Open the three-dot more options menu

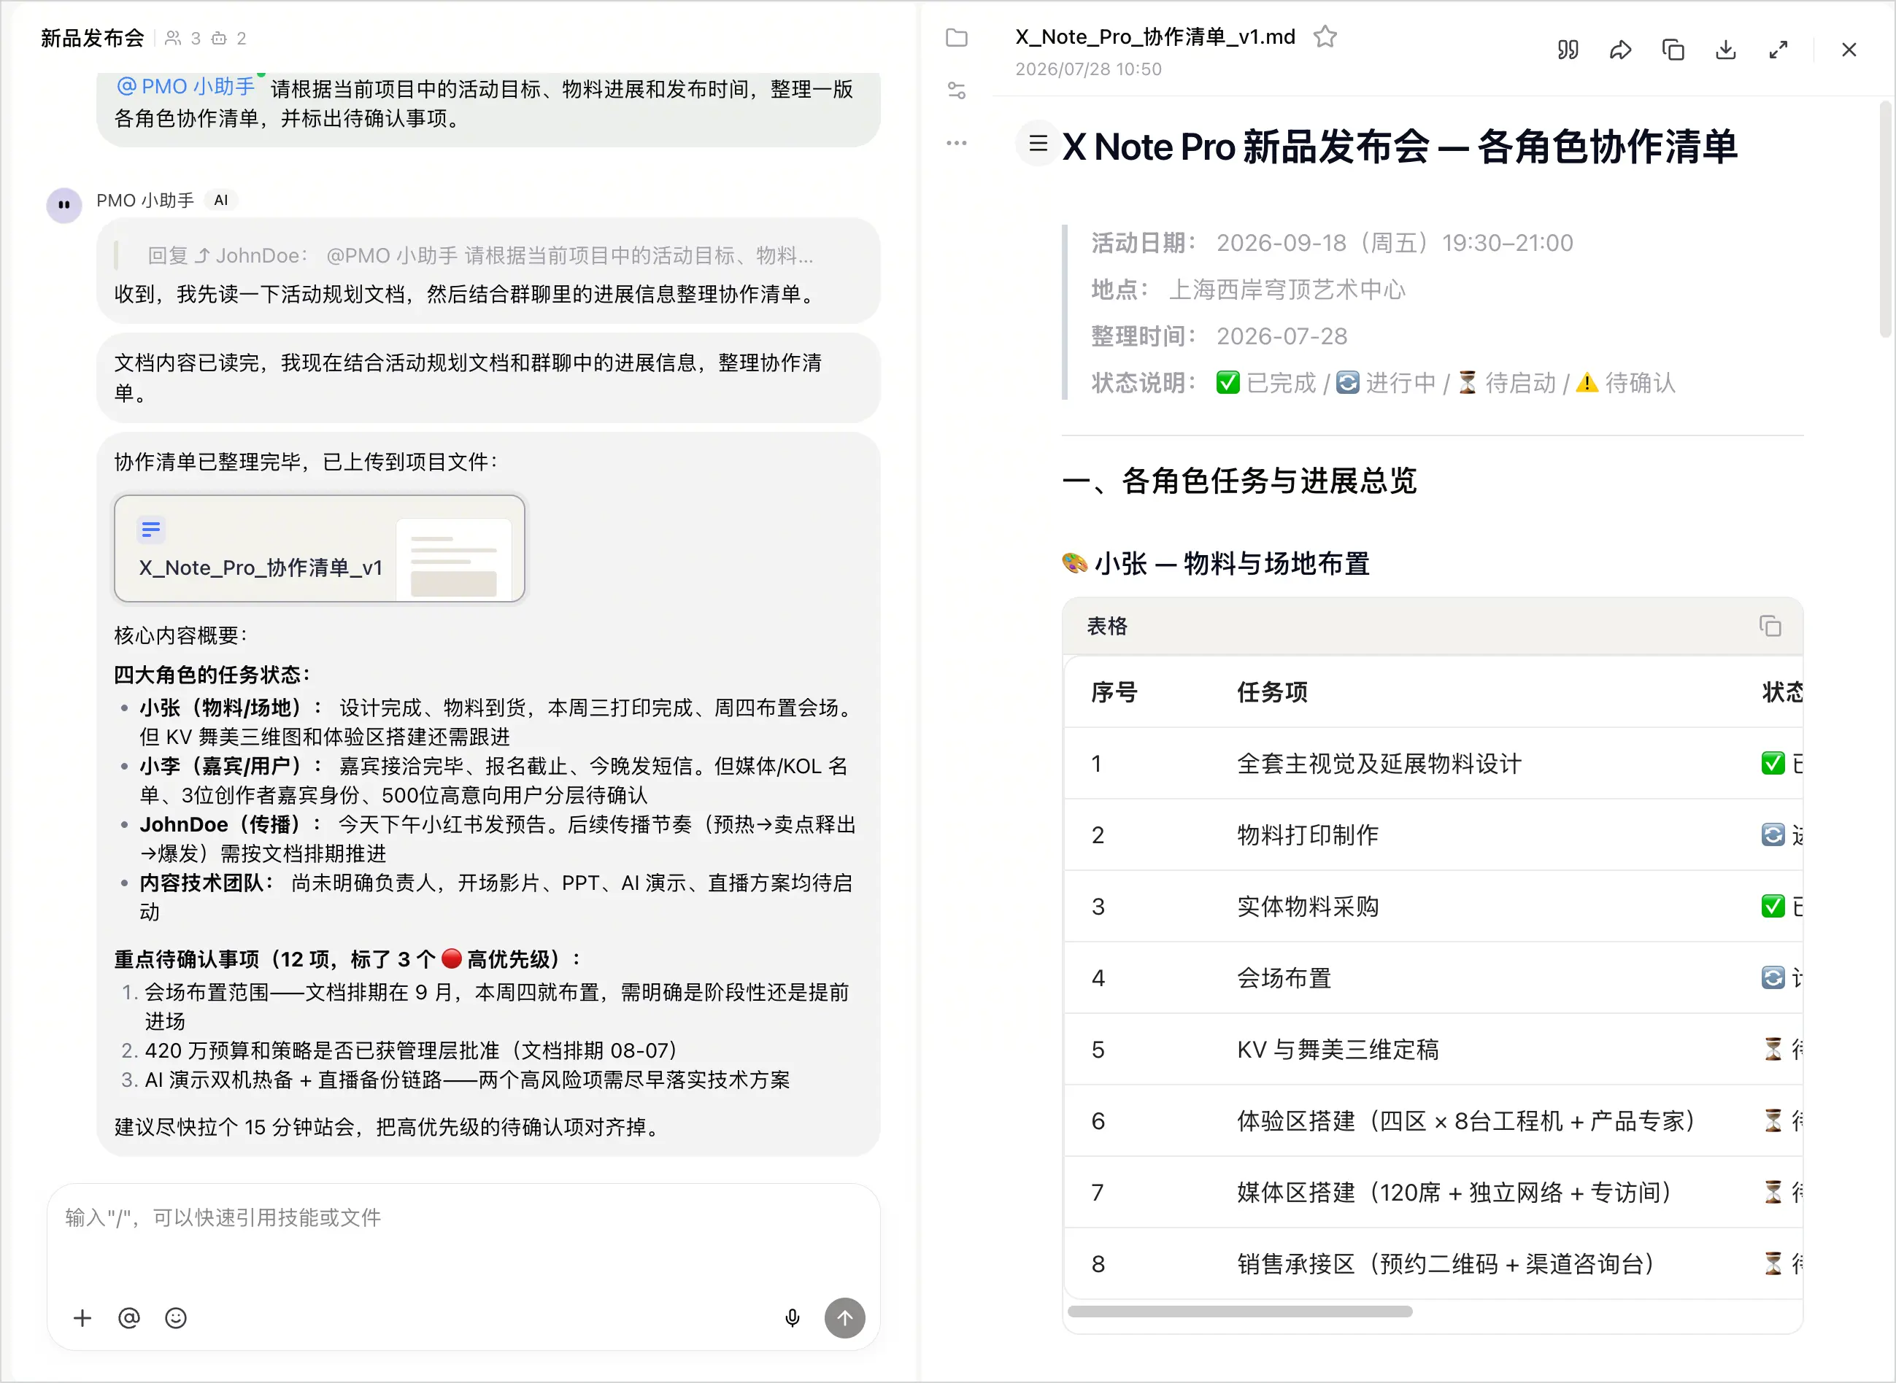point(956,143)
